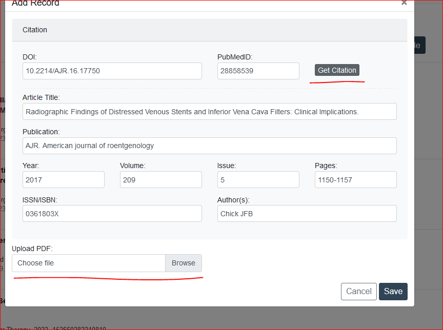443x330 pixels.
Task: Edit the DOI input field
Action: tap(112, 71)
